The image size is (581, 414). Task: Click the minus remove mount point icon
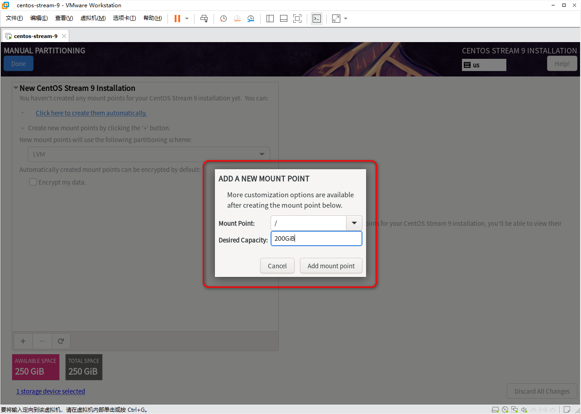[42, 341]
